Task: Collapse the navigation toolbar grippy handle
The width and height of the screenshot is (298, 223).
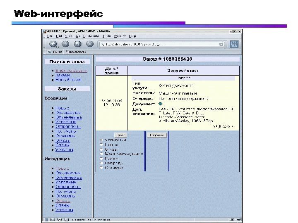Action: 44,45
